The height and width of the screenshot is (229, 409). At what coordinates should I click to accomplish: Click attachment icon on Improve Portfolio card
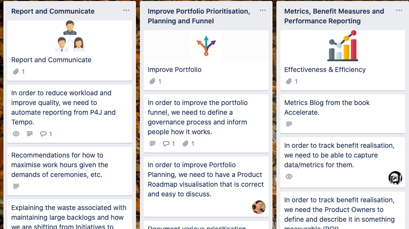point(153,82)
